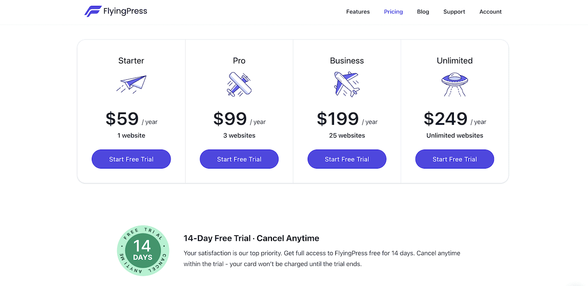Click the Business plan heading
Viewport: 588px width, 286px height.
[x=347, y=60]
